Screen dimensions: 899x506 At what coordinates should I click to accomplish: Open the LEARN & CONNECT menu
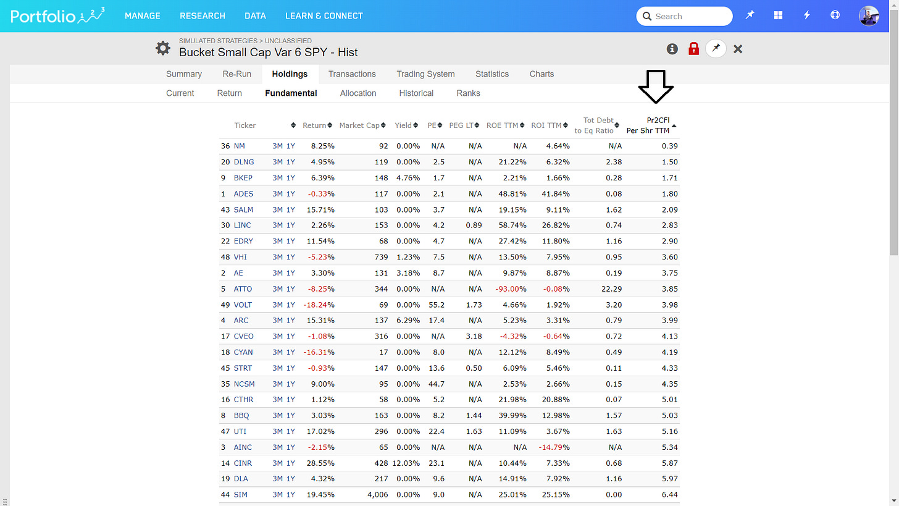click(x=324, y=16)
